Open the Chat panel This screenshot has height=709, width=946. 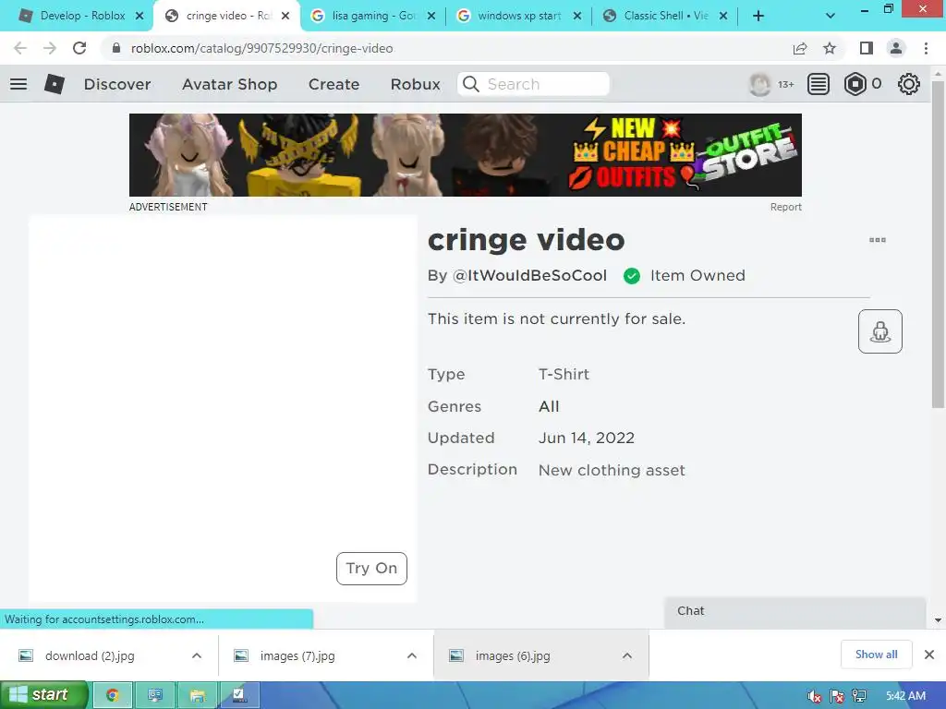pos(794,611)
